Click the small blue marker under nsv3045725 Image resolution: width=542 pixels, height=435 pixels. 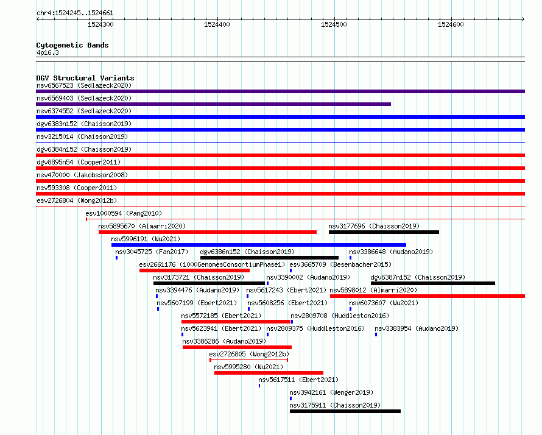[116, 258]
